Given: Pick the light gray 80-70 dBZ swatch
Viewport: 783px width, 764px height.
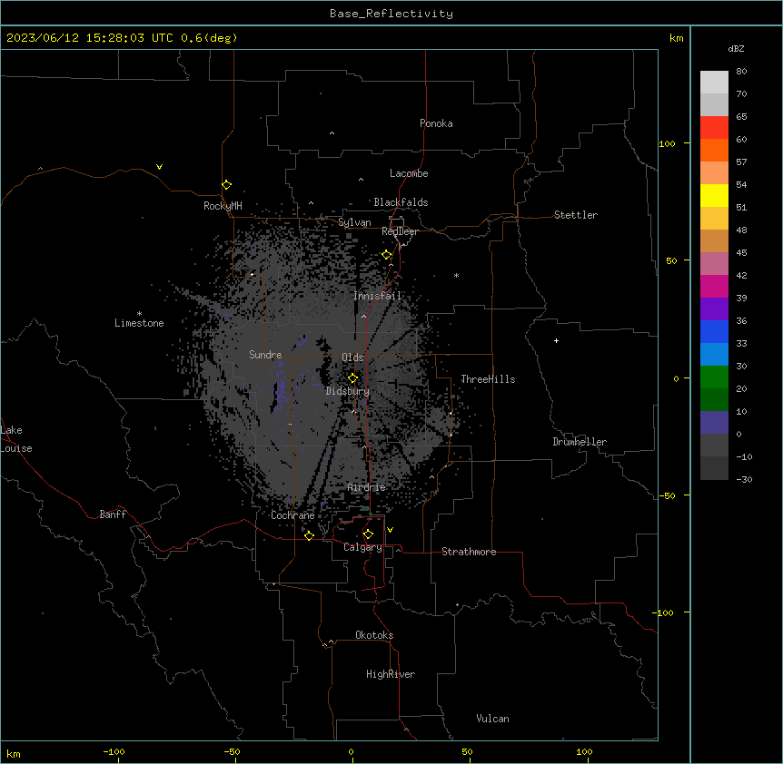Looking at the screenshot, I should point(714,83).
